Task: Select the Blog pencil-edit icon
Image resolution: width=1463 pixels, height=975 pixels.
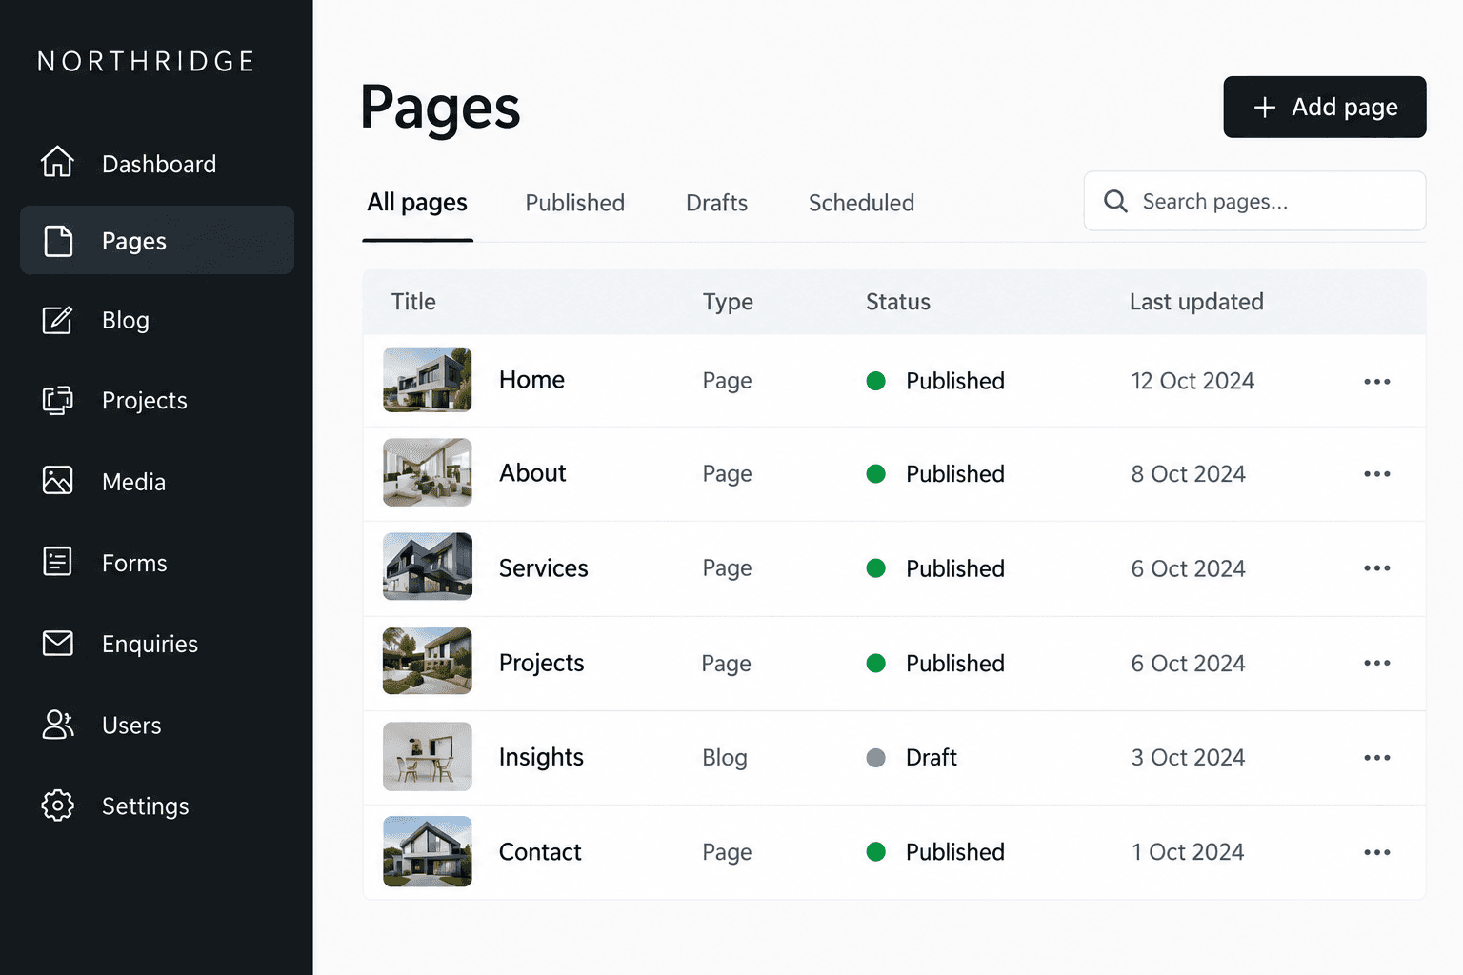Action: coord(57,320)
